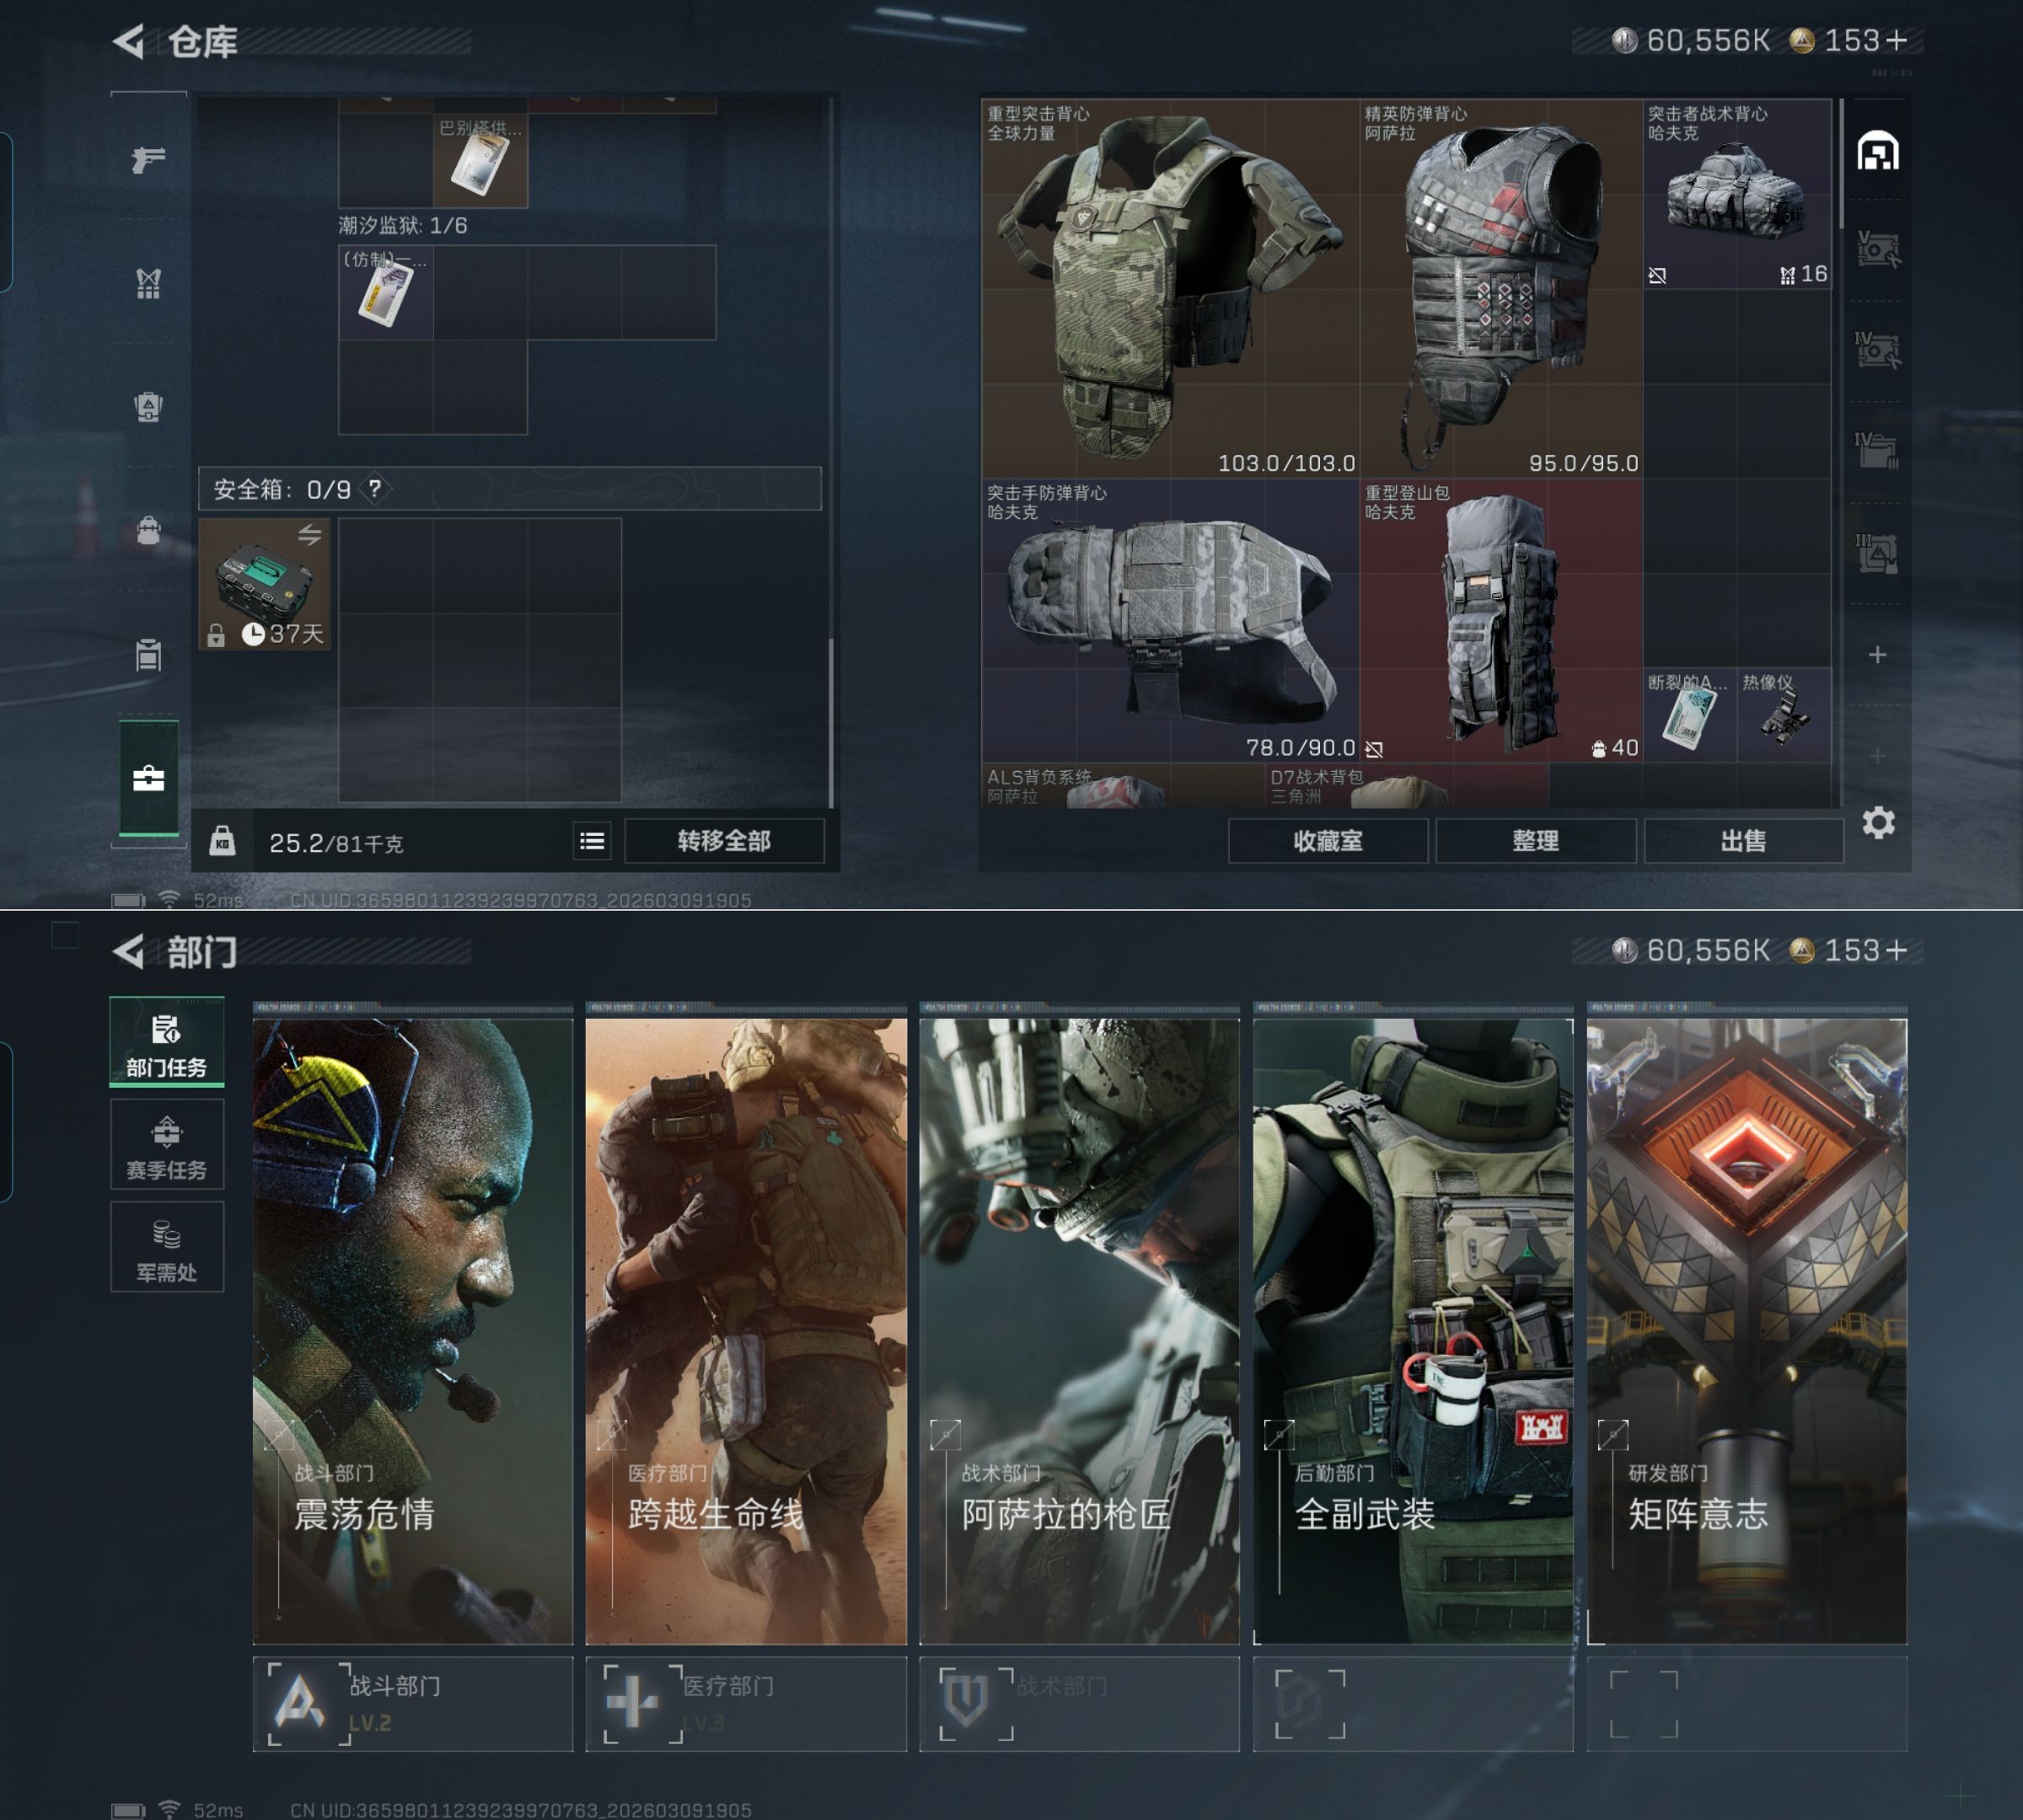Toggle list view next to weight display
Image resolution: width=2023 pixels, height=1820 pixels.
[591, 841]
